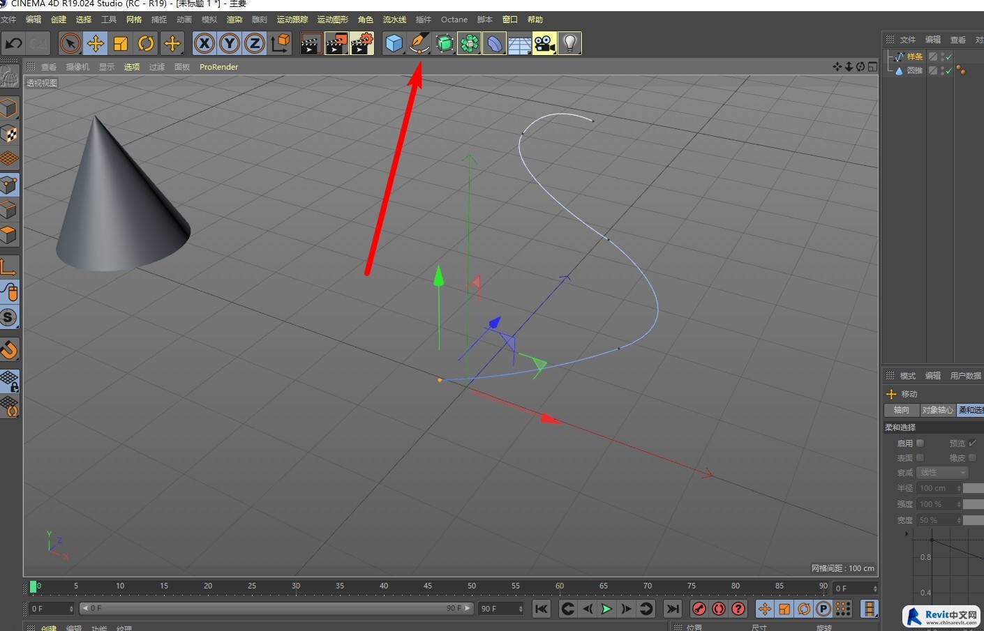984x631 pixels.
Task: Click the 强度 slider bar
Action: (974, 504)
